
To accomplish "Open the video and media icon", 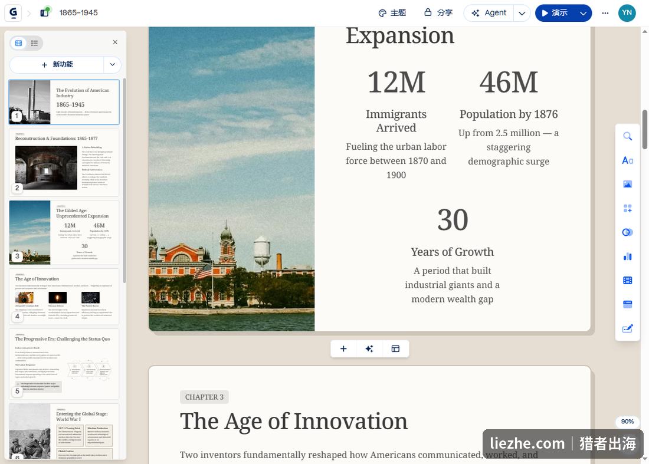I will click(628, 281).
